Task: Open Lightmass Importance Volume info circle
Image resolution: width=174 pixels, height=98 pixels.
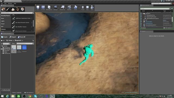Action: click(x=32, y=18)
